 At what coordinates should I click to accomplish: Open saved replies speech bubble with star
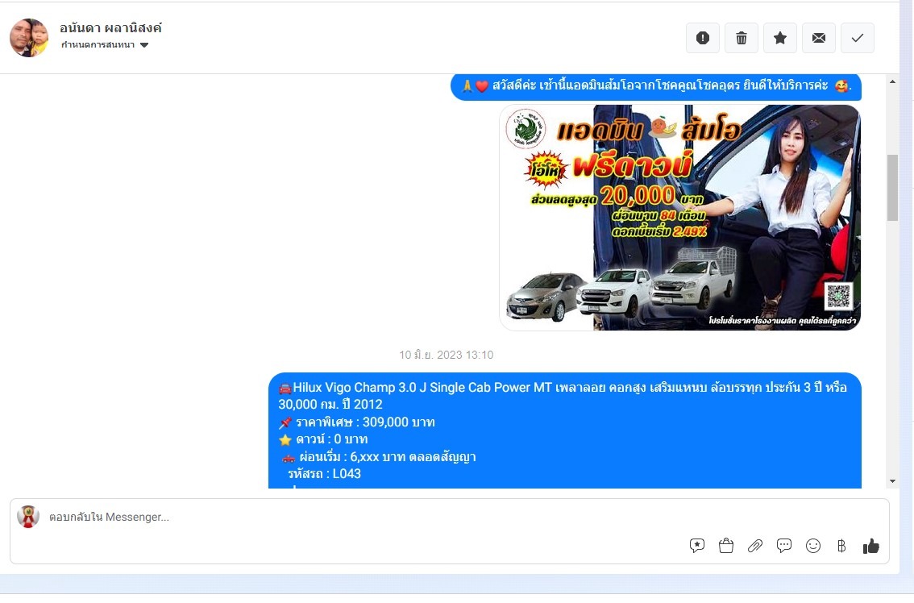(697, 546)
